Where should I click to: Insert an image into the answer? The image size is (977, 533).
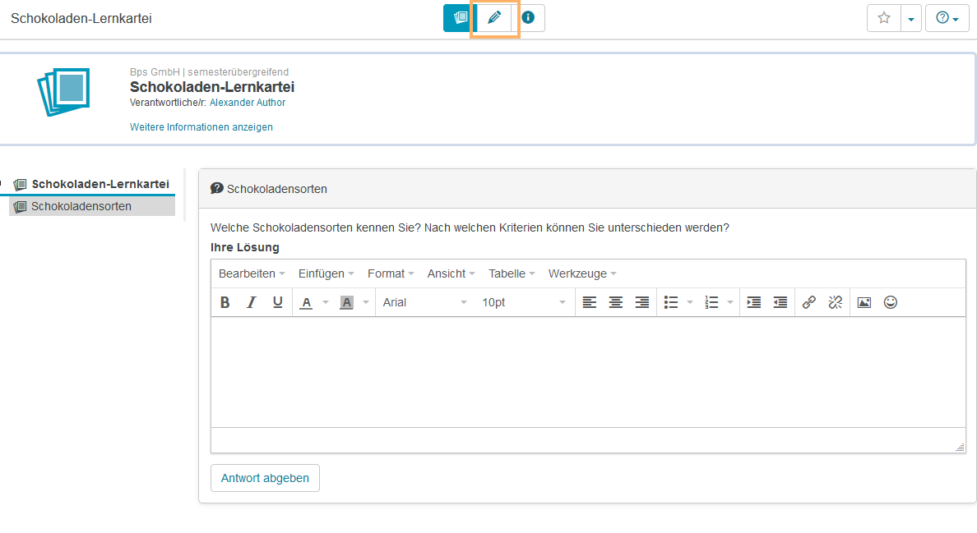pos(864,302)
